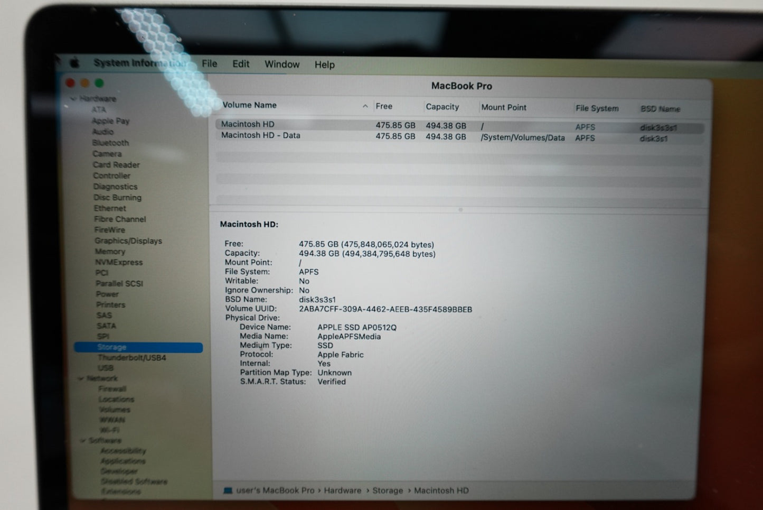
Task: Select Bluetooth in the sidebar
Action: 110,143
